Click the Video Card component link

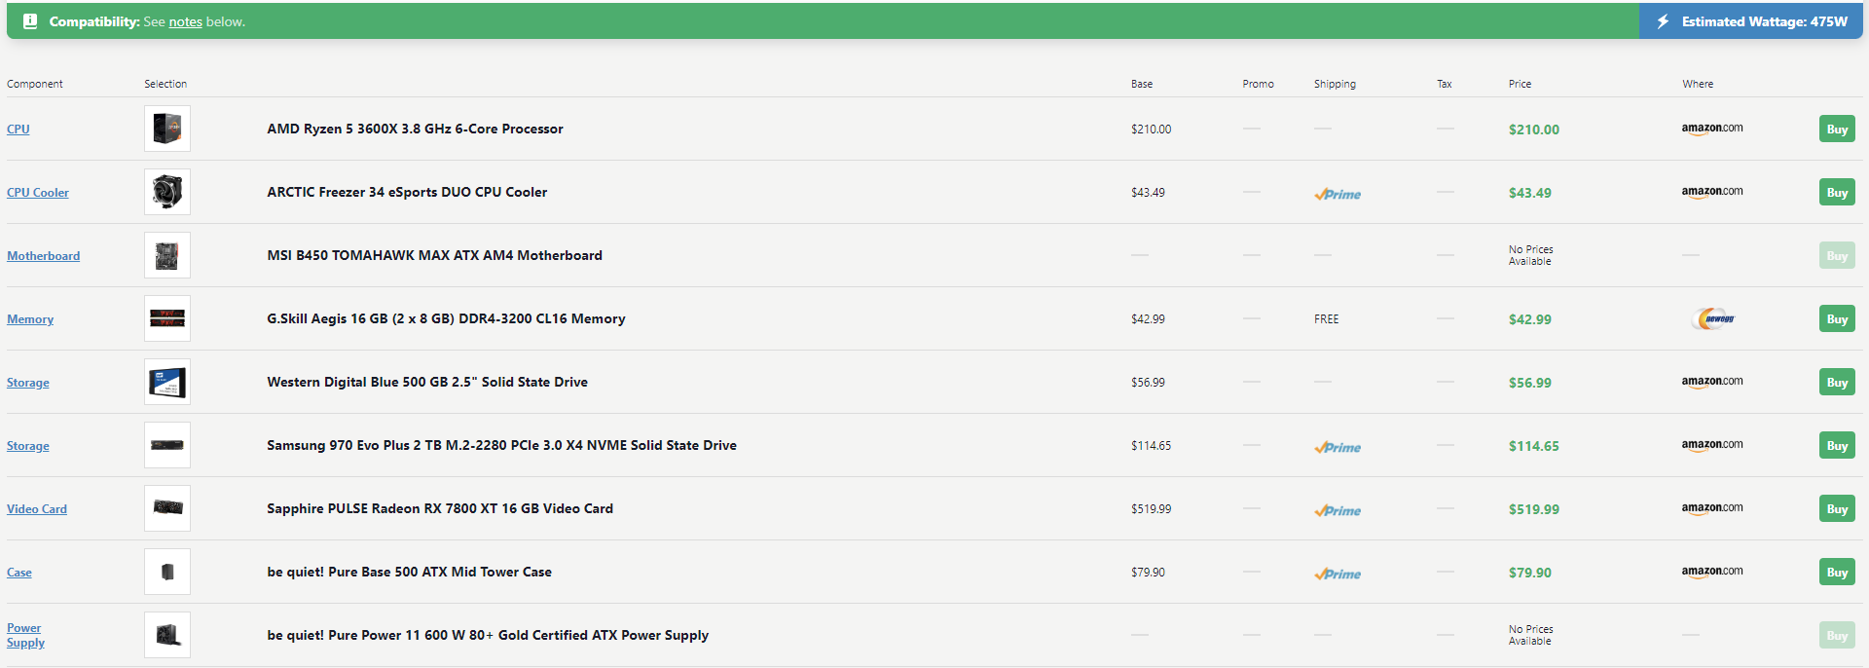point(37,509)
